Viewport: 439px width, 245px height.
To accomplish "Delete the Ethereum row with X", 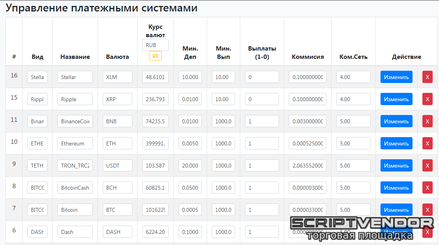I will click(x=427, y=143).
